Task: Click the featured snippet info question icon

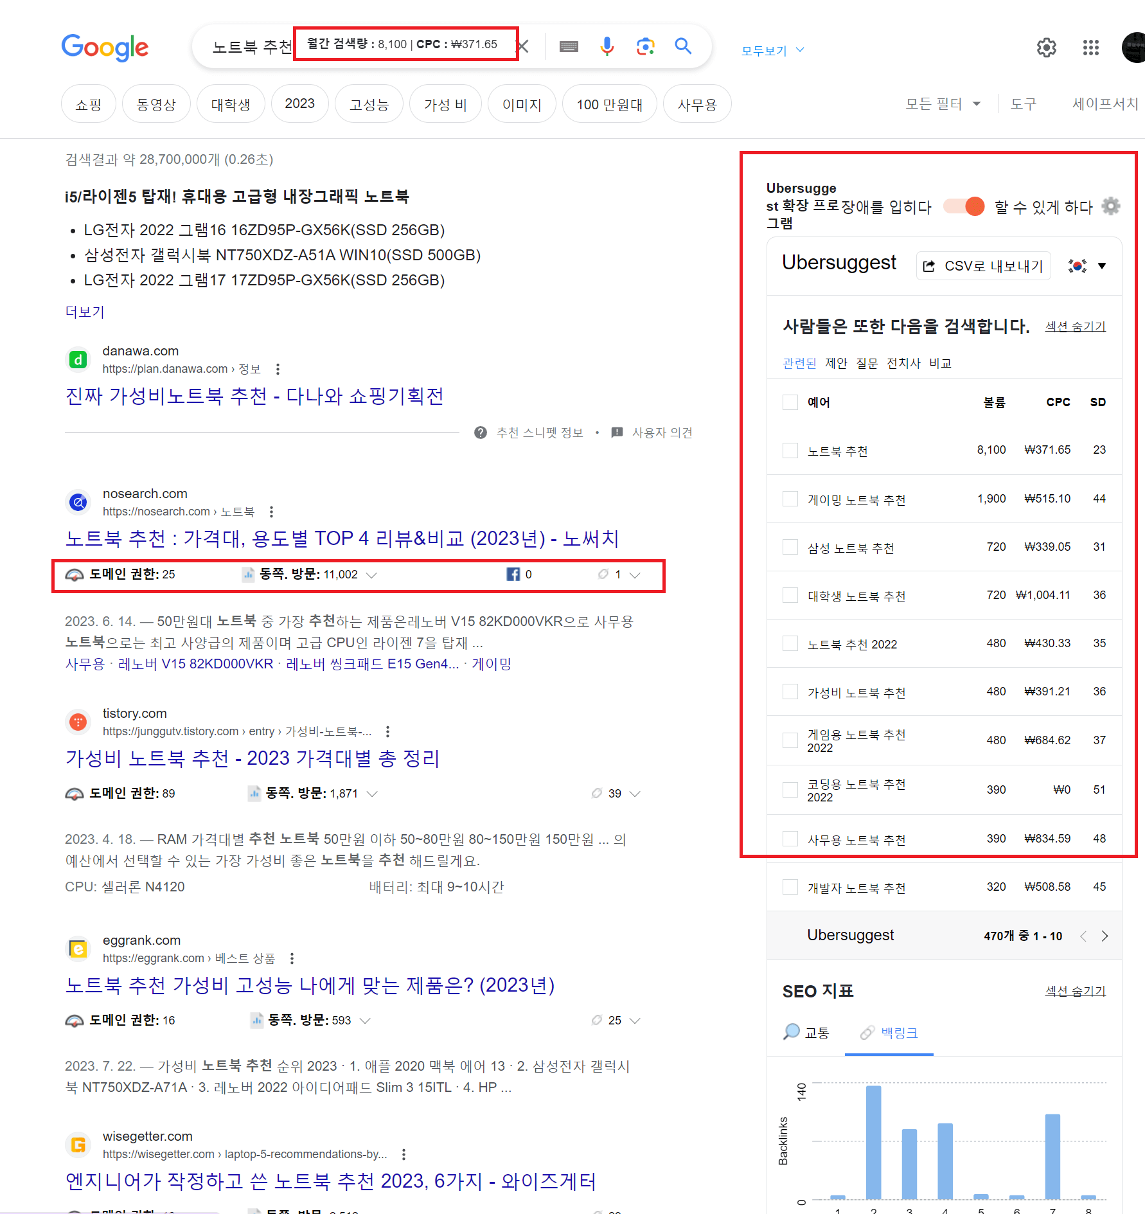Action: pyautogui.click(x=480, y=433)
